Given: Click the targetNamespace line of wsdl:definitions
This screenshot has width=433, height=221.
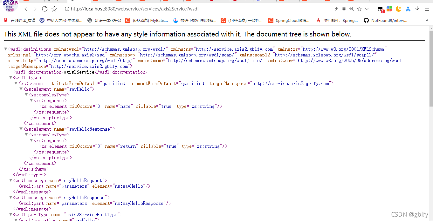Looking at the screenshot, I should 70,66.
